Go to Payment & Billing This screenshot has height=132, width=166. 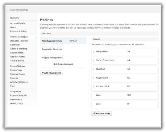[x=18, y=31]
